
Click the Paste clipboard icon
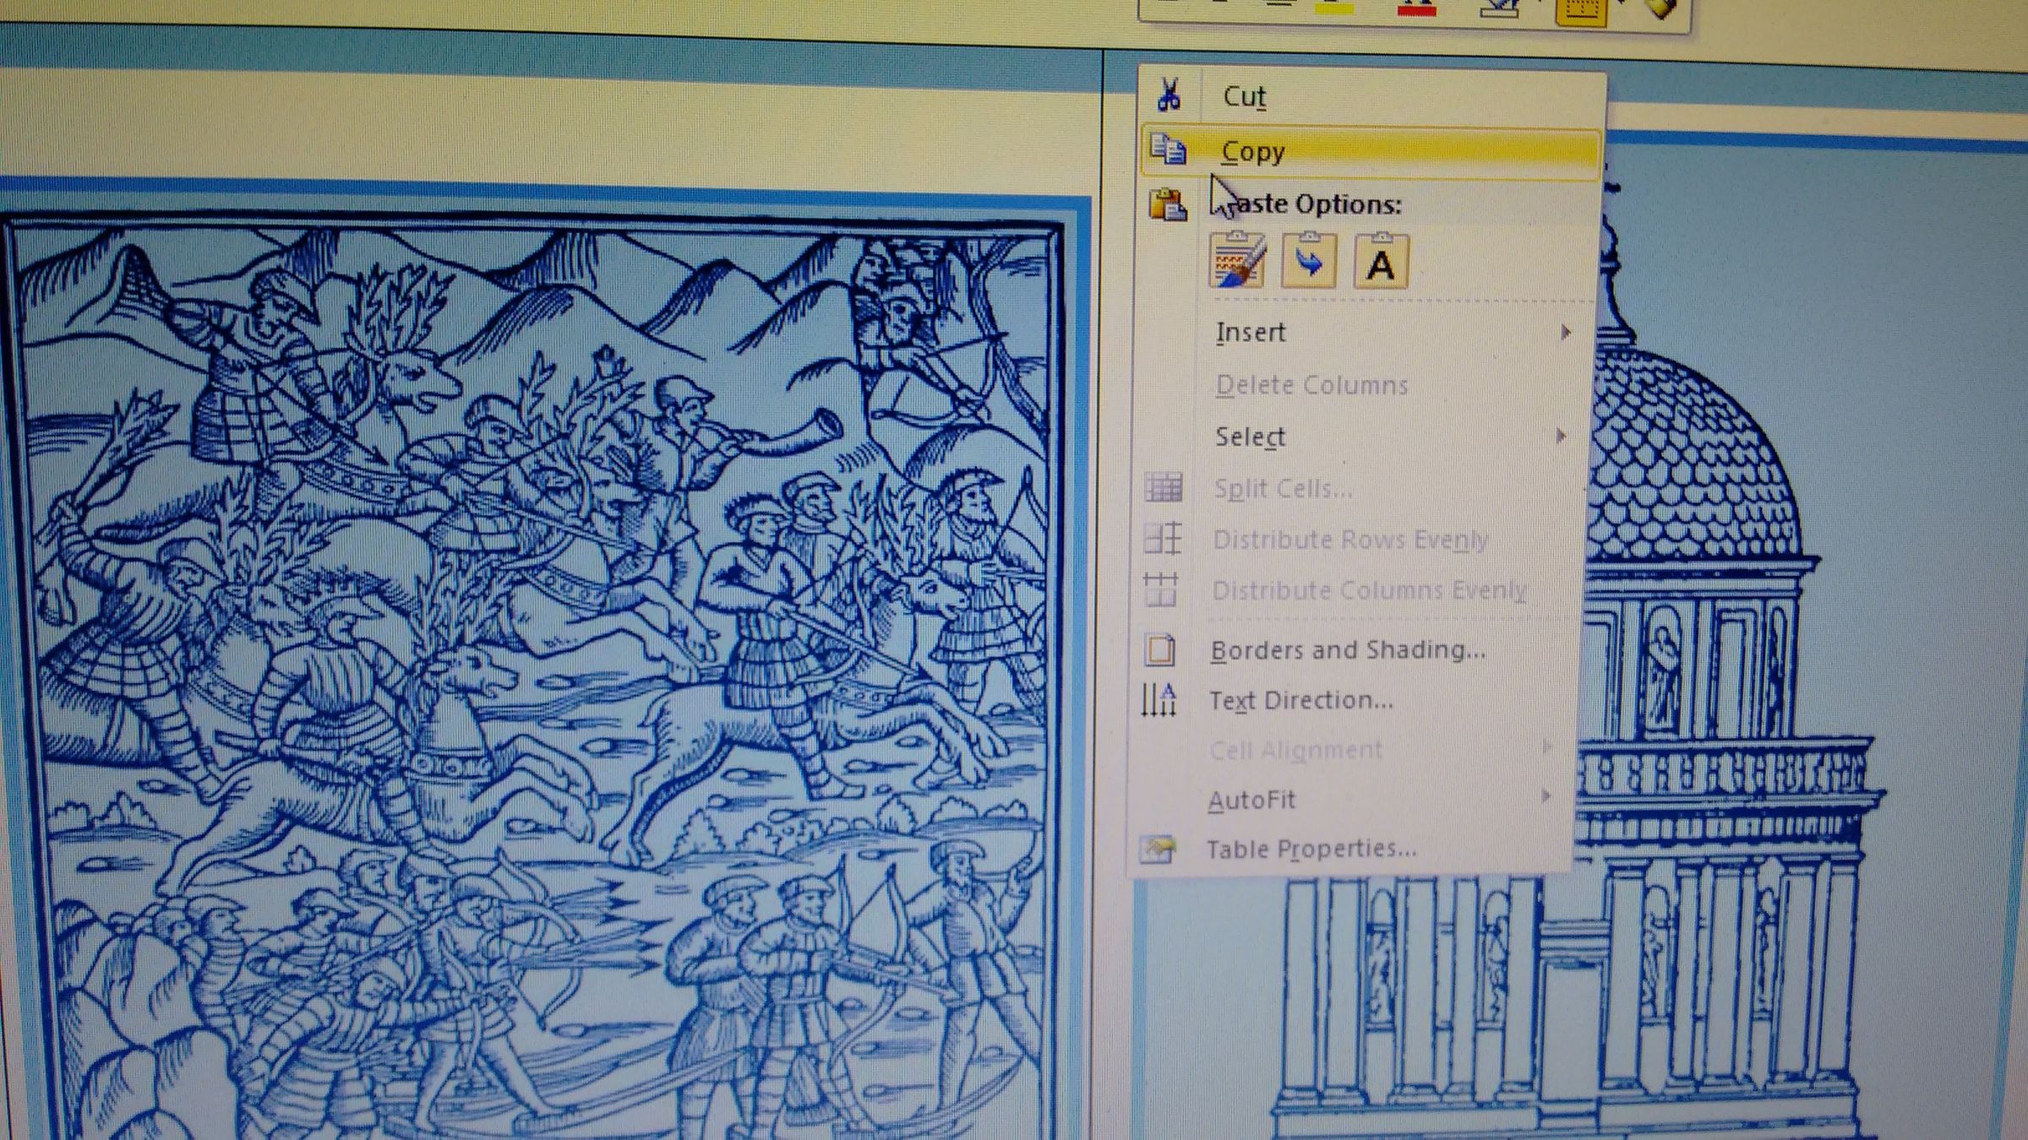click(1168, 205)
